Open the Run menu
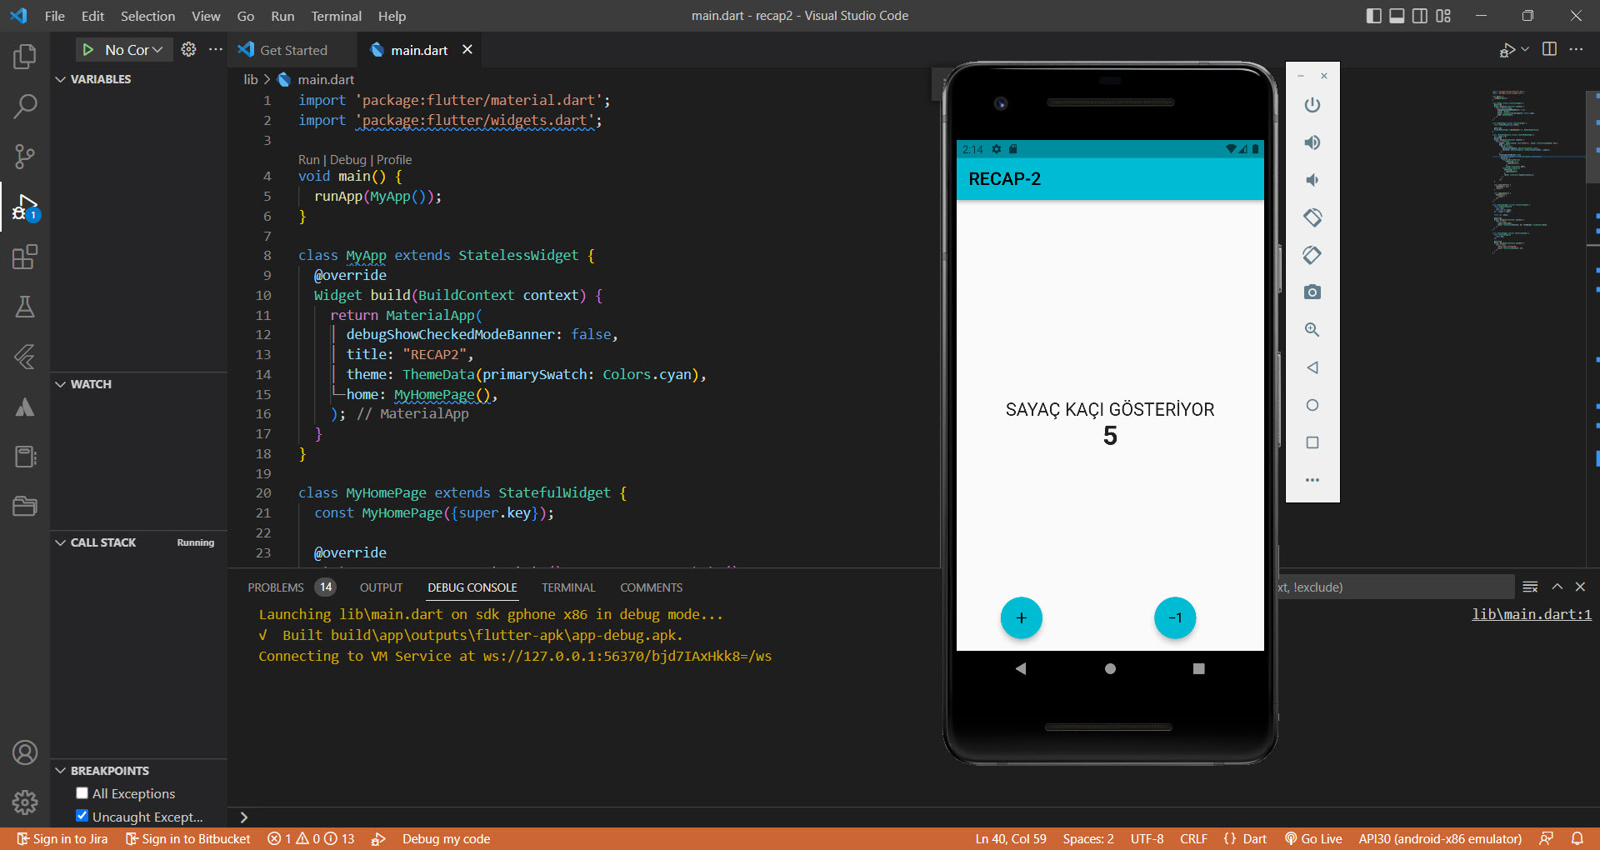Viewport: 1600px width, 850px height. (282, 16)
